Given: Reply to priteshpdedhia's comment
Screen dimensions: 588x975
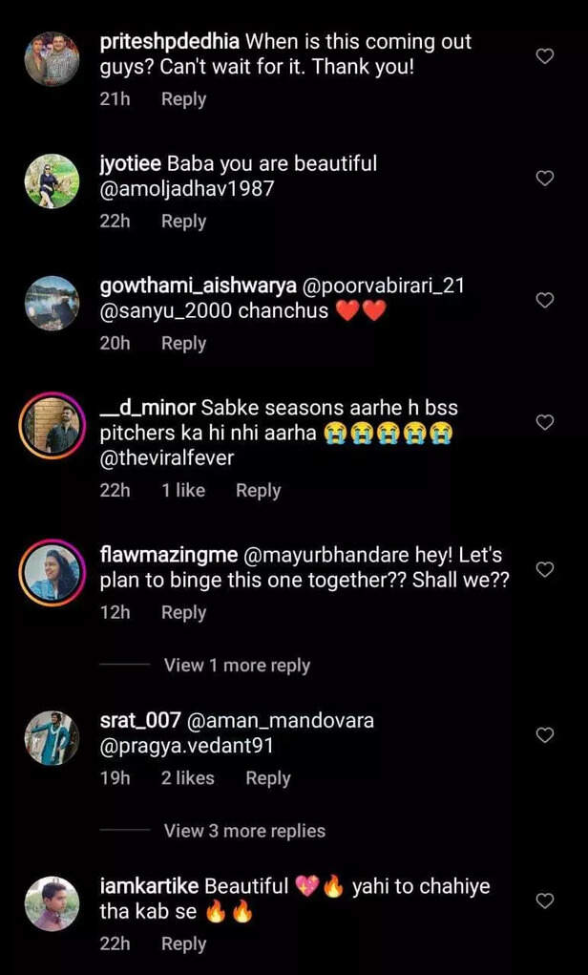Looking at the screenshot, I should point(183,99).
